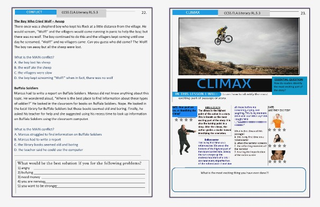Select answer D about boy screaming Wolf
This screenshot has height=207, width=320.
point(63,78)
